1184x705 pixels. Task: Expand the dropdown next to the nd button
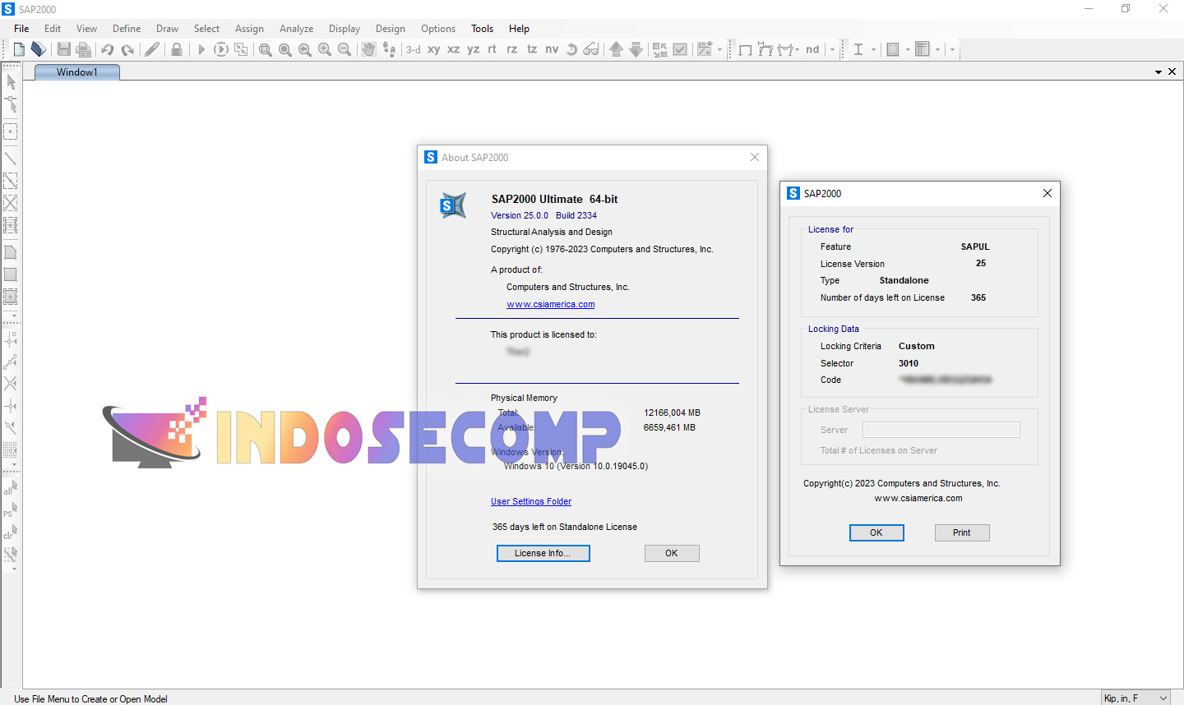tap(832, 49)
